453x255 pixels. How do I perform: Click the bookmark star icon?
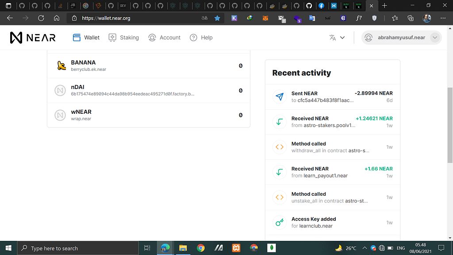(217, 18)
